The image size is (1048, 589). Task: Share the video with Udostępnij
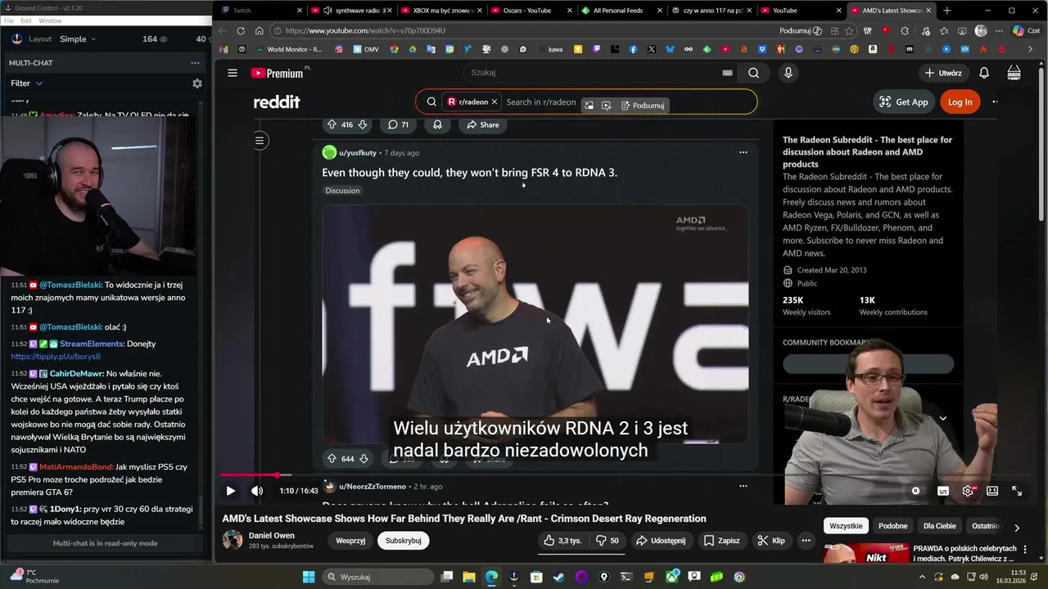pos(661,540)
